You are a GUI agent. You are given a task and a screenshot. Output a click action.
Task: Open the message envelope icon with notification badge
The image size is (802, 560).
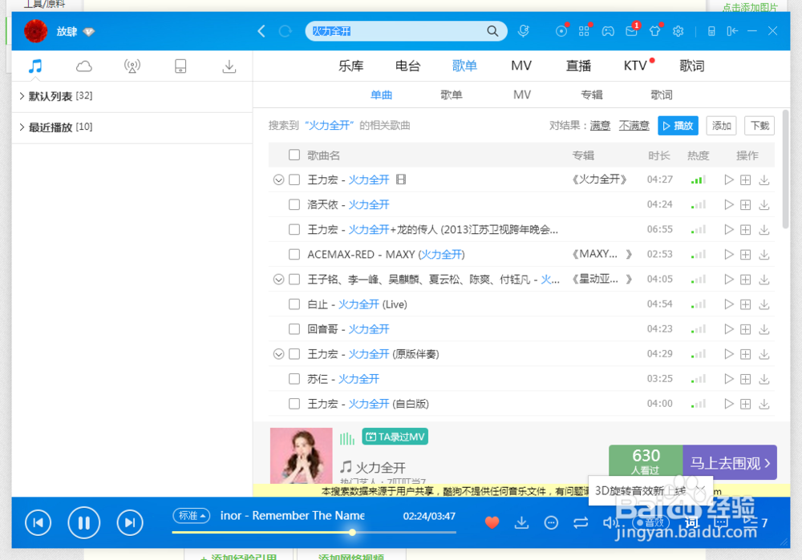(631, 30)
